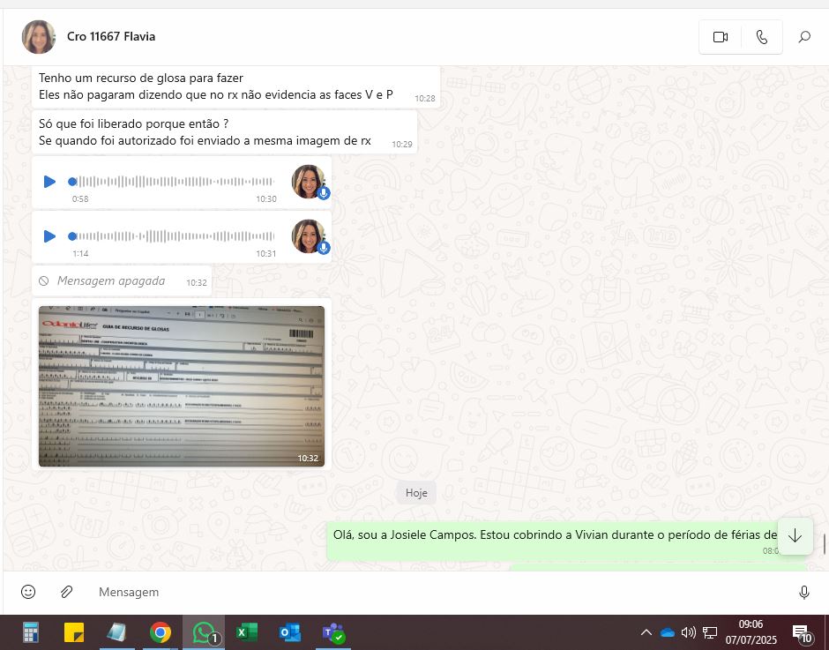Open Outlook from the taskbar

click(289, 632)
